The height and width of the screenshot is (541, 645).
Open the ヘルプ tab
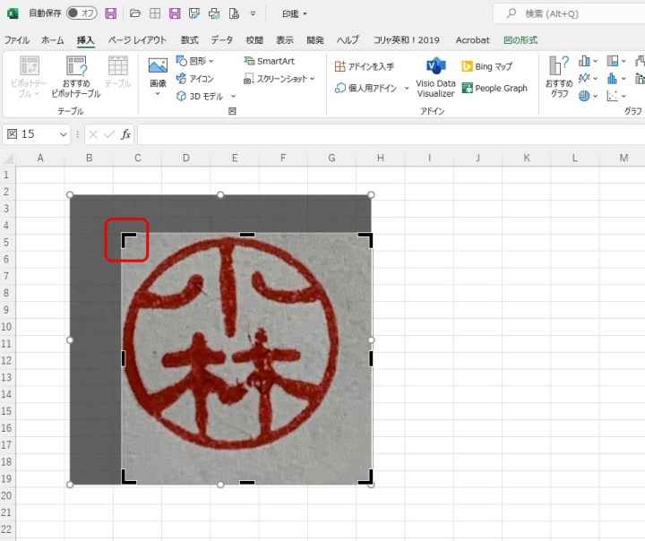pos(348,40)
